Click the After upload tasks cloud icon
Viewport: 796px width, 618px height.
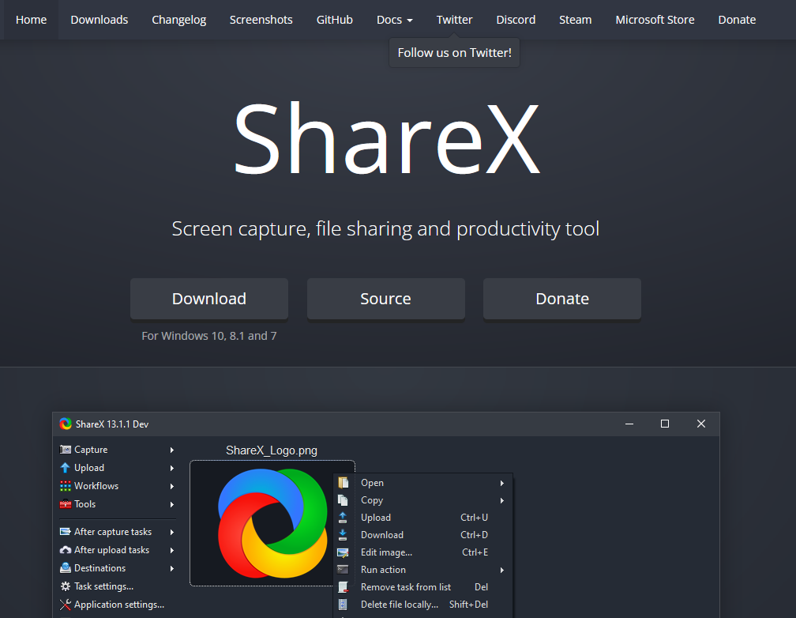65,550
